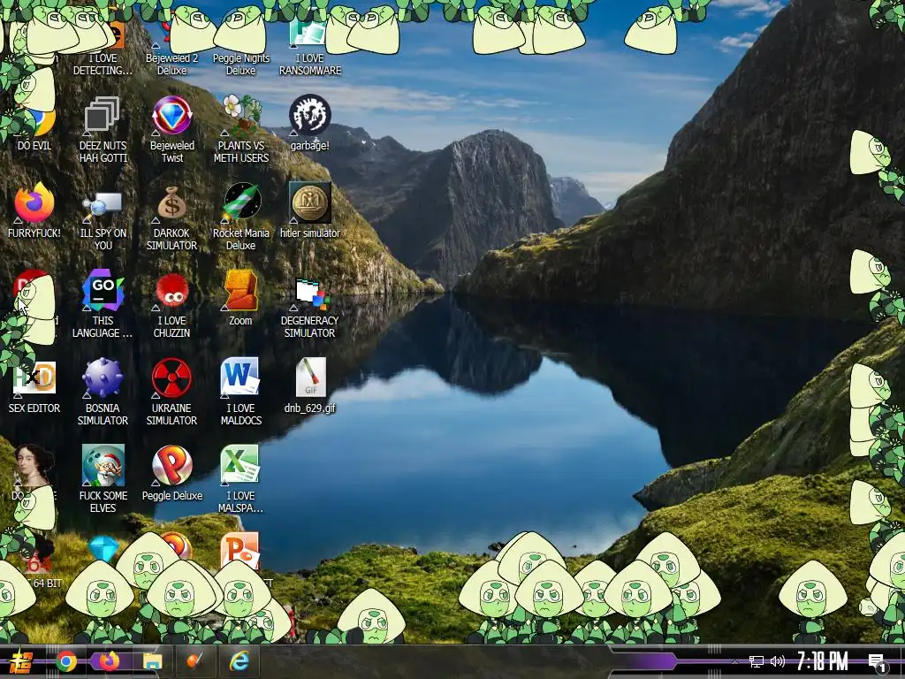
Task: Open the elf bowling icon shortcut
Action: click(x=103, y=465)
